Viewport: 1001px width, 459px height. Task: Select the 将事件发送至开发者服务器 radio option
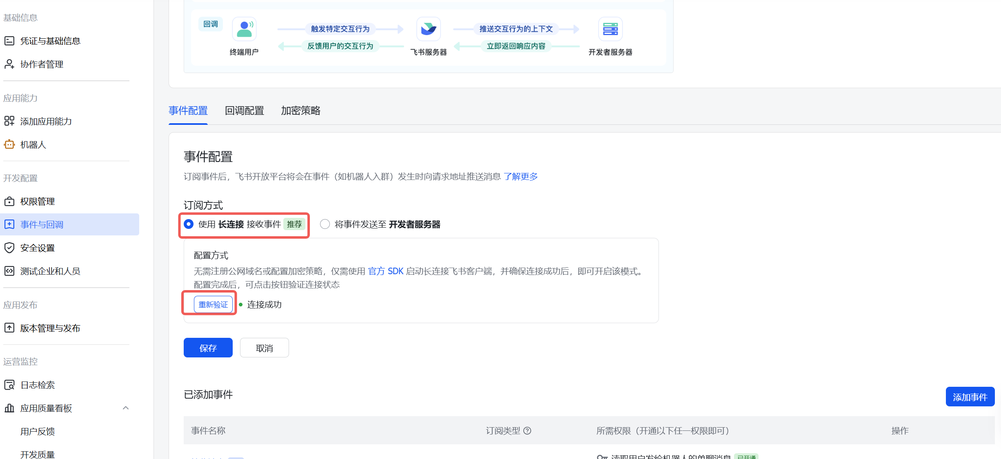325,224
